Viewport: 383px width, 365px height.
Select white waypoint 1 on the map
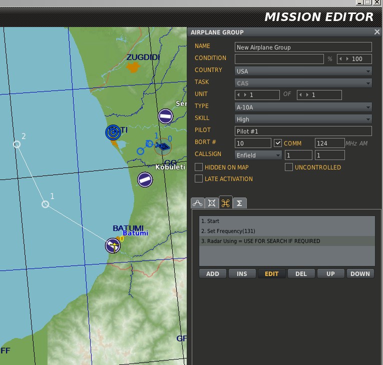45,204
